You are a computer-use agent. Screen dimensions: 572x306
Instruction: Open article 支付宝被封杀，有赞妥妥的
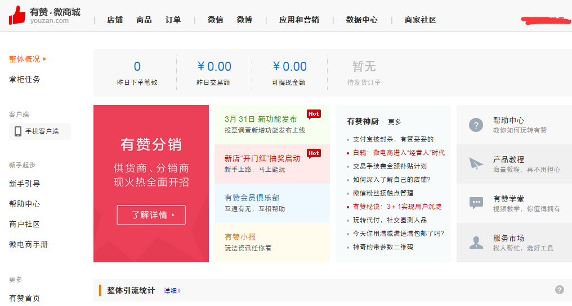393,139
